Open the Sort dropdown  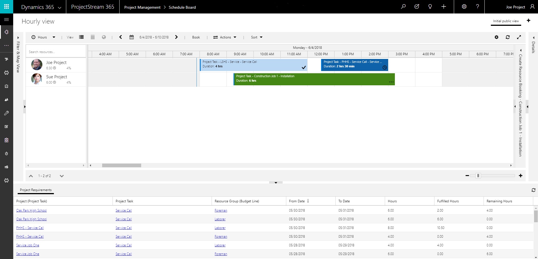257,37
